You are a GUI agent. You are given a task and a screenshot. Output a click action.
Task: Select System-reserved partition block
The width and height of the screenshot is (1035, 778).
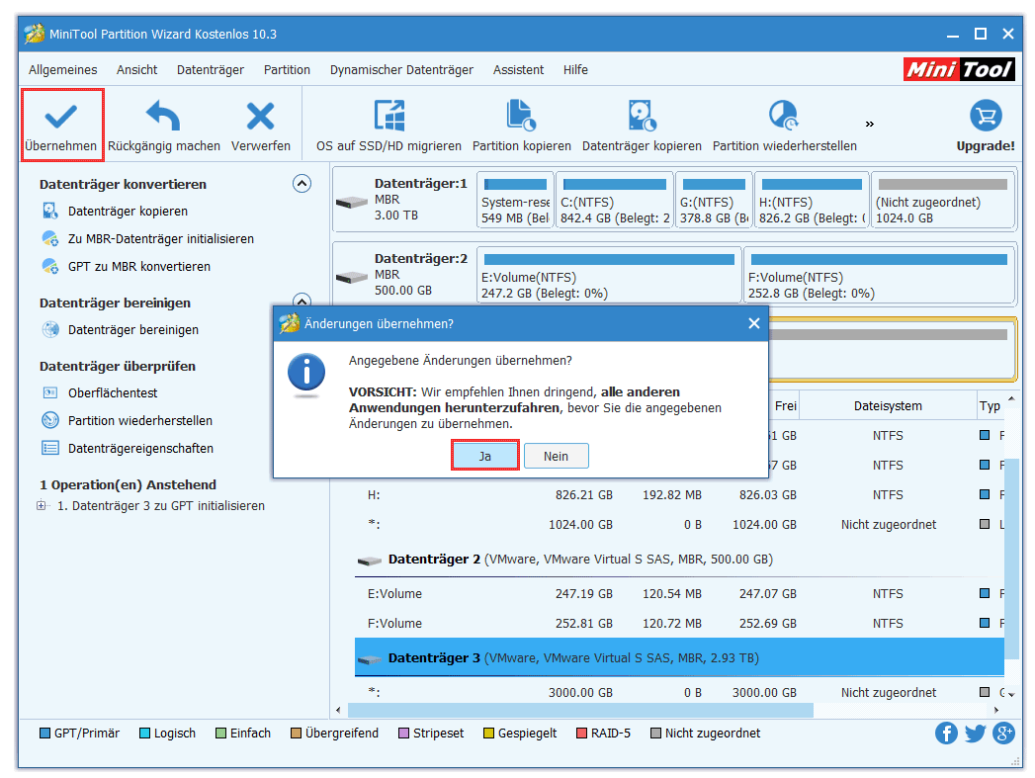pyautogui.click(x=515, y=200)
